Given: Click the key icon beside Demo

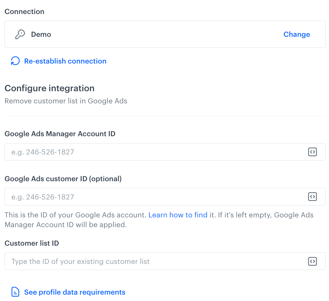Looking at the screenshot, I should pyautogui.click(x=20, y=34).
